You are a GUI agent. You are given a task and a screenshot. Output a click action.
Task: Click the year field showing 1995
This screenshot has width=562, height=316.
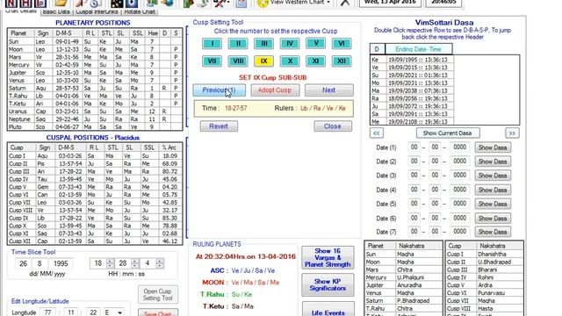pyautogui.click(x=61, y=263)
